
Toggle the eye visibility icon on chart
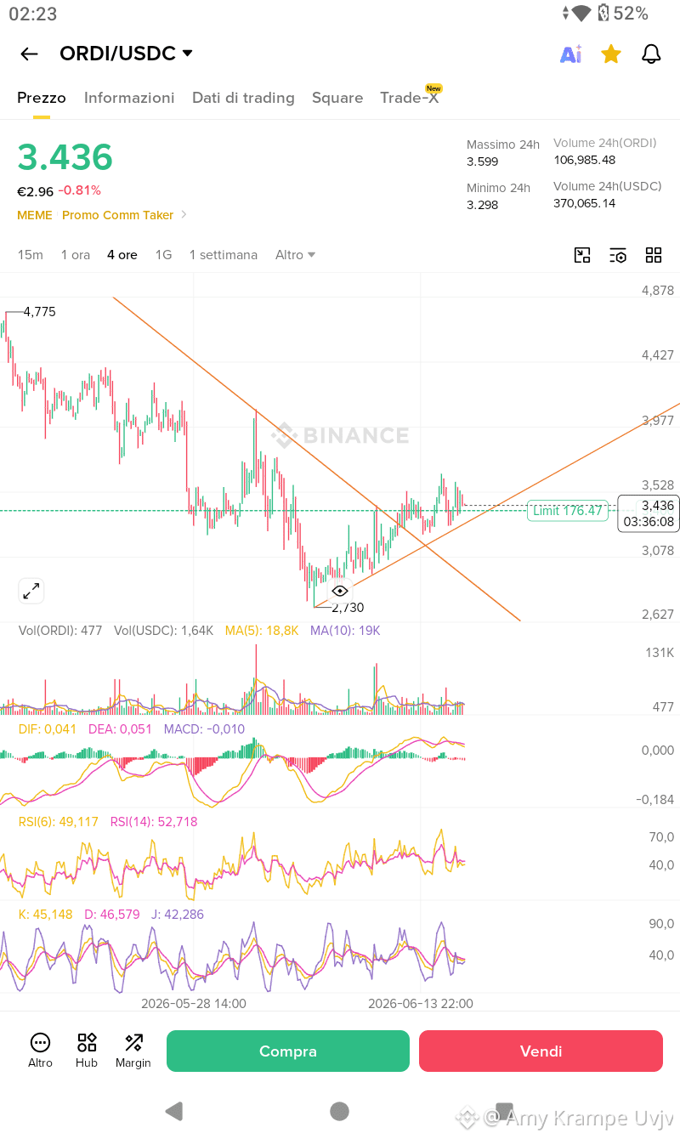(x=339, y=591)
